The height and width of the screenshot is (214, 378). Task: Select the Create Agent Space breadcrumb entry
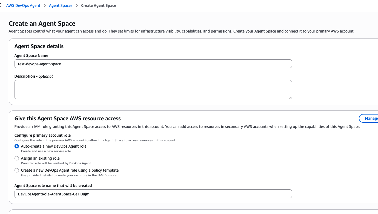(98, 5)
